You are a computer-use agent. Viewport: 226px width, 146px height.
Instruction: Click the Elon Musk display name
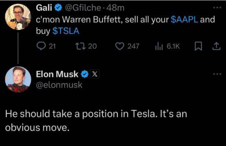pyautogui.click(x=57, y=74)
